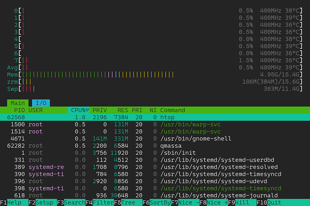Select PID 398 systemd-timesyncd thread row
The image size is (310, 206).
[x=155, y=188]
